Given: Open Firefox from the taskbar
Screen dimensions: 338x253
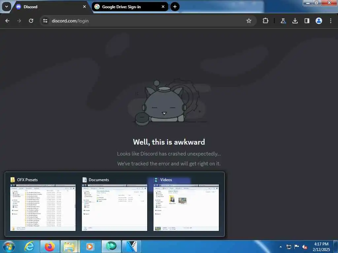Looking at the screenshot, I should 50,246.
